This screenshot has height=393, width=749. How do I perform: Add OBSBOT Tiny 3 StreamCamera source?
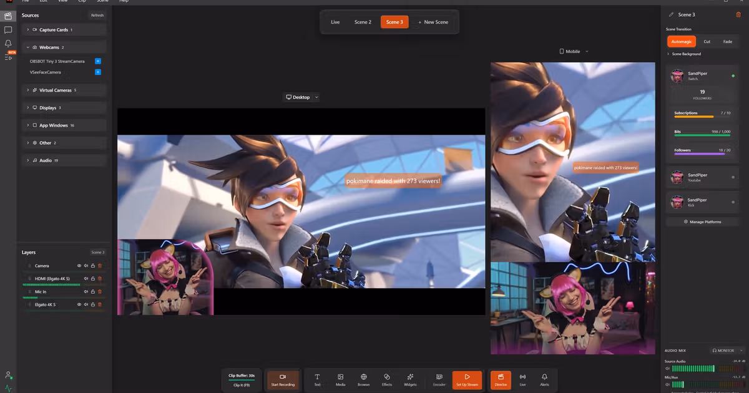[x=98, y=61]
